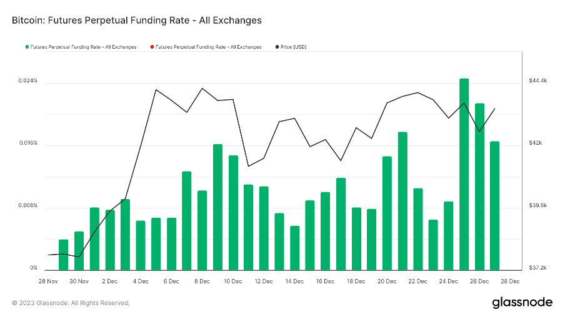Click the chart title text
This screenshot has height=317, width=565.
tap(137, 20)
